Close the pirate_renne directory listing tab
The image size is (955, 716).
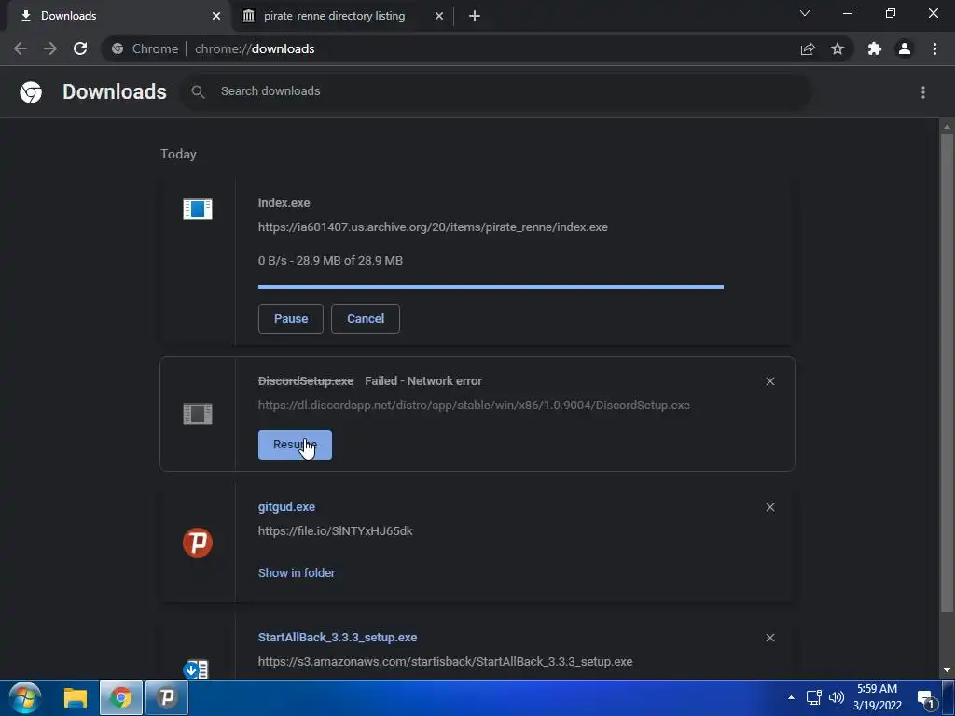tap(439, 16)
